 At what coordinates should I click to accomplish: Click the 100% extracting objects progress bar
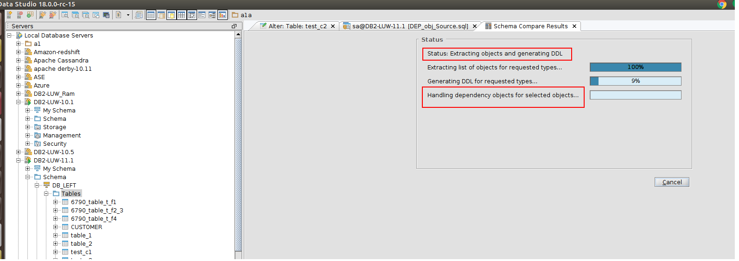point(636,67)
